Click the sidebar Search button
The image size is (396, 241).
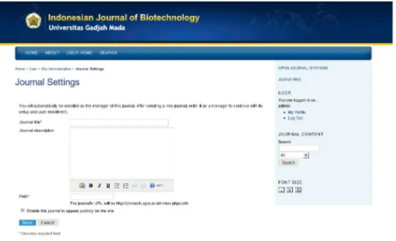pyautogui.click(x=288, y=163)
